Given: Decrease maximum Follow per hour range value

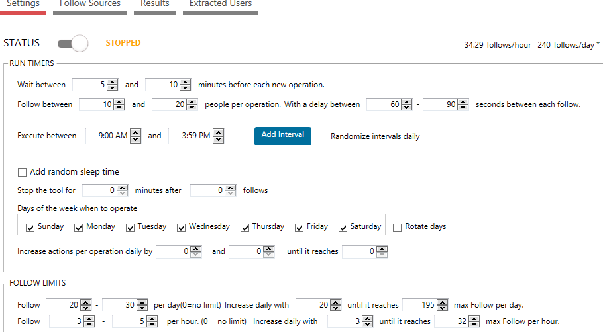Looking at the screenshot, I should click(152, 324).
